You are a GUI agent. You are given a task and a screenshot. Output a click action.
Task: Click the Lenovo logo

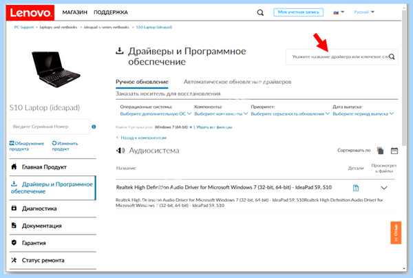[x=30, y=12]
